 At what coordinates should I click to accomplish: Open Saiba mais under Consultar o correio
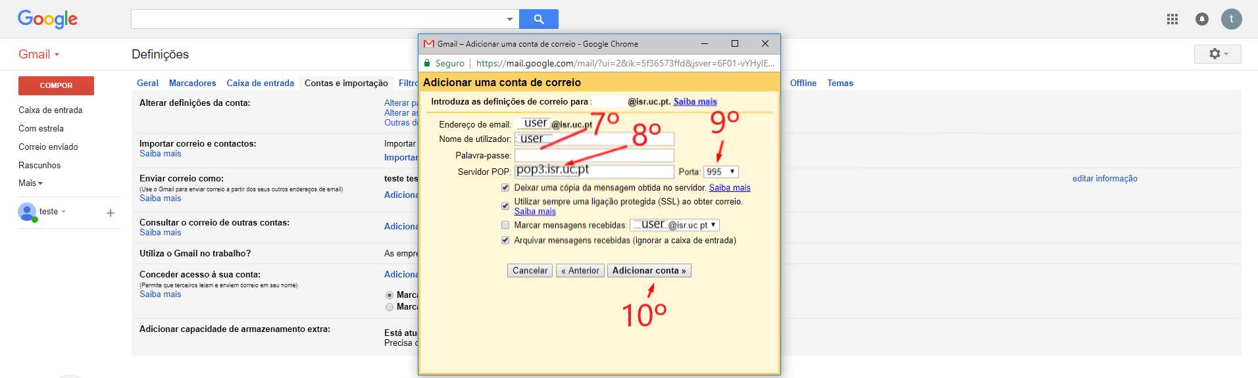pyautogui.click(x=160, y=233)
